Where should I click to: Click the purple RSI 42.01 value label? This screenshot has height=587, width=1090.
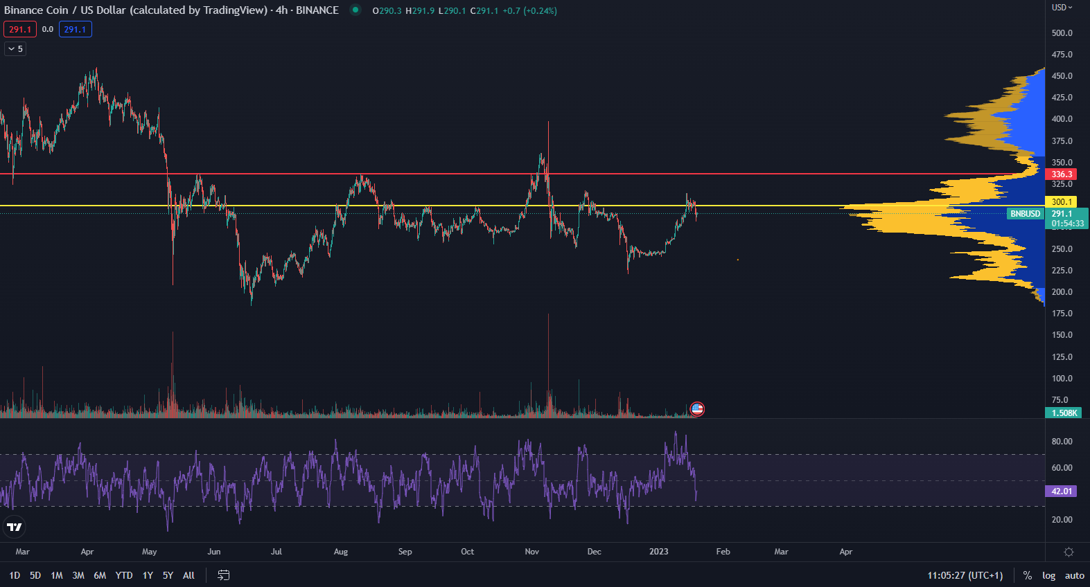coord(1061,491)
